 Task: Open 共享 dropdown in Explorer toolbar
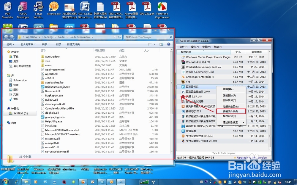pyautogui.click(x=46, y=44)
